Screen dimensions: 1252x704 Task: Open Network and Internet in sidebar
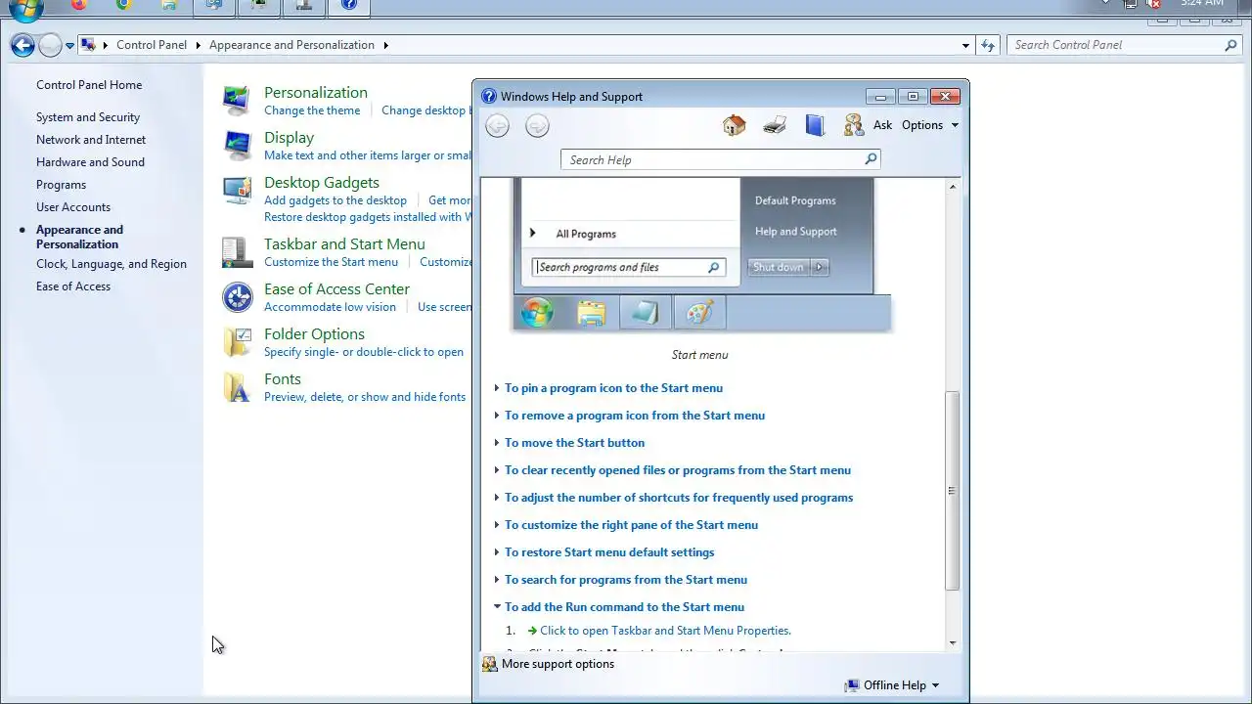point(91,140)
